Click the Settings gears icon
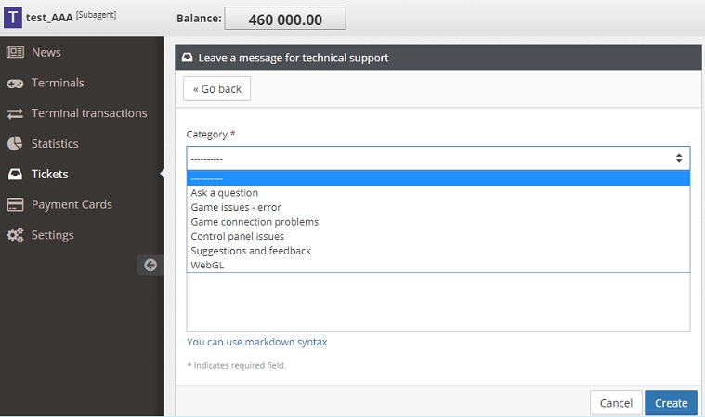This screenshot has width=705, height=417. [x=15, y=235]
